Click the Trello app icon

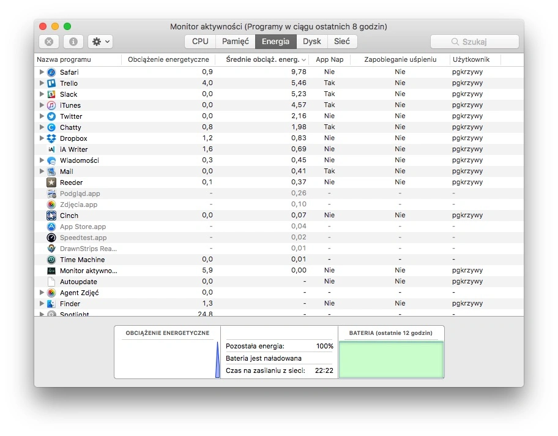coord(51,83)
